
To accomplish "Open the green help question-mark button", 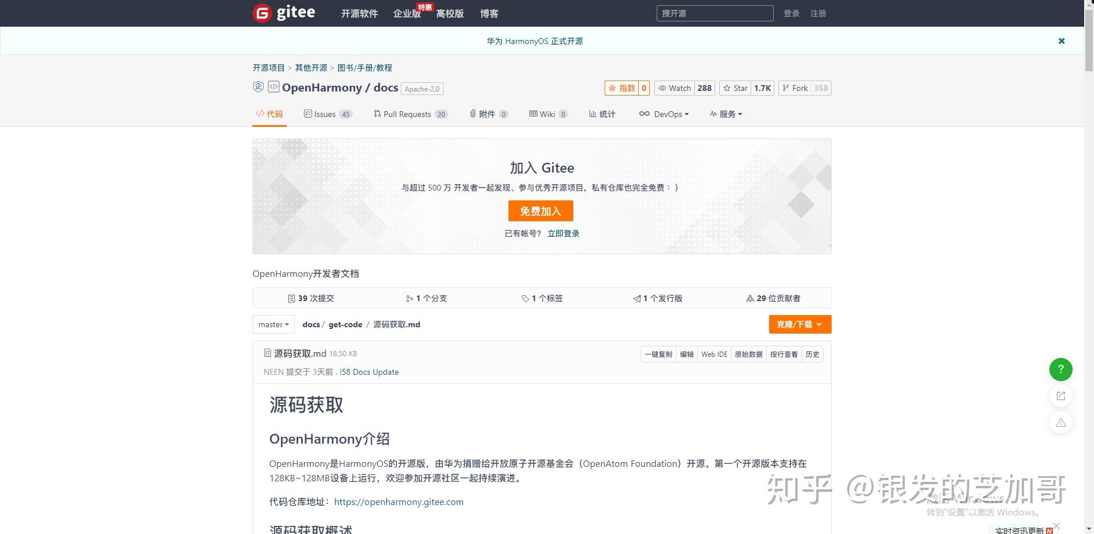I will [1060, 369].
